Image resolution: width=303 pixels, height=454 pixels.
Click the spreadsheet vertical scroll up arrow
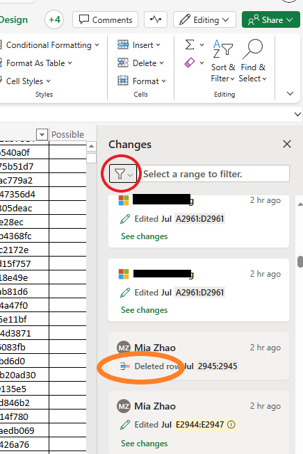coord(91,146)
